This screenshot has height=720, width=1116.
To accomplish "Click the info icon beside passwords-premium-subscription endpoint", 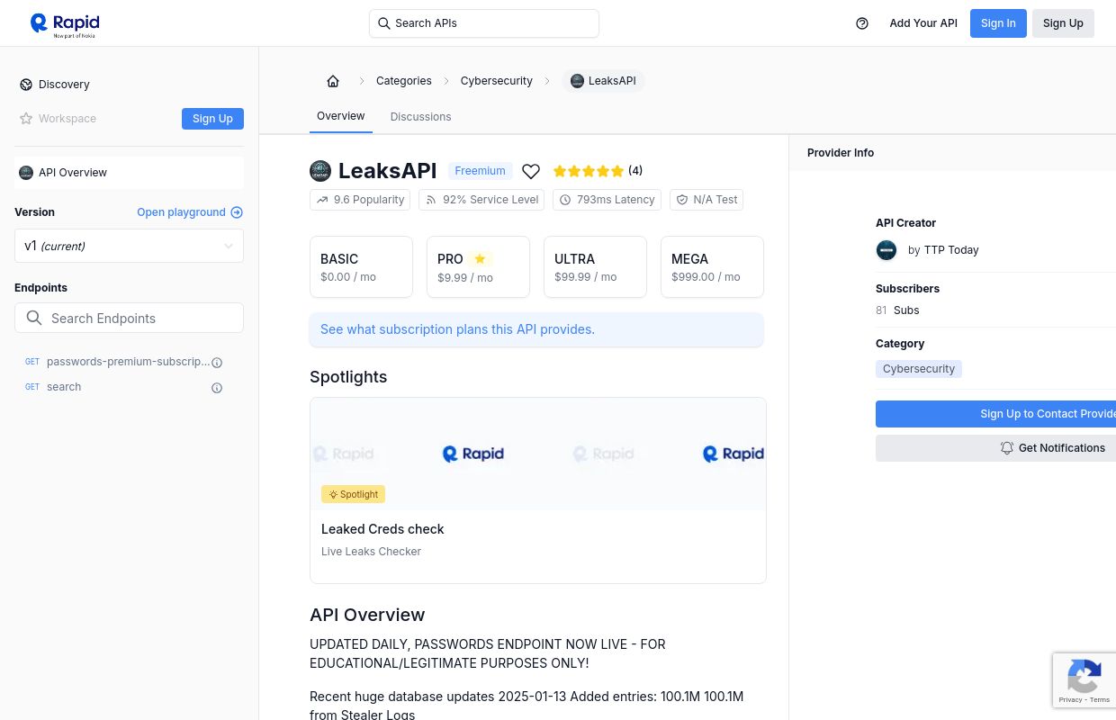I will [217, 363].
